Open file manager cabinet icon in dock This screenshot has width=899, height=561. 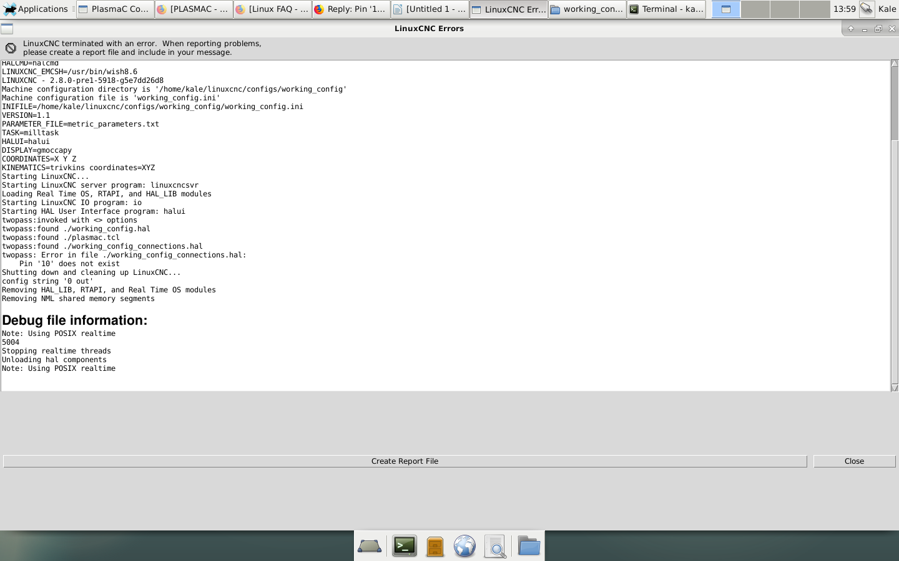point(435,547)
